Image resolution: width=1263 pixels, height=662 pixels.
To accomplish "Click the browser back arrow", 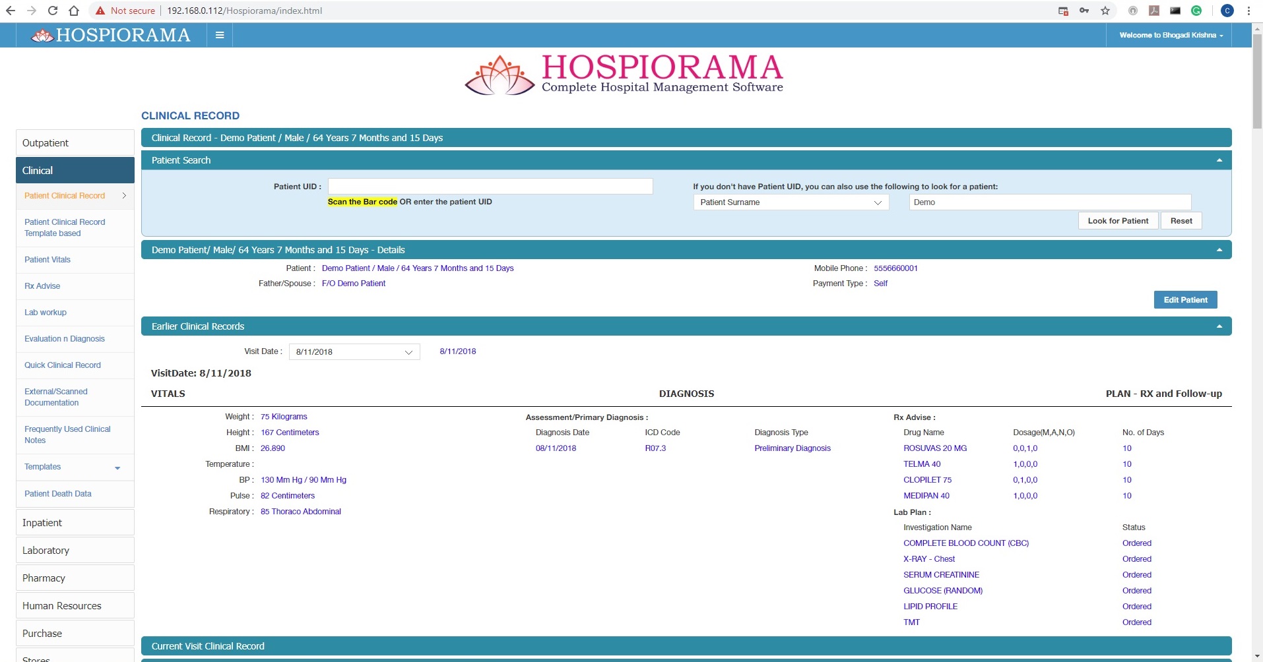I will [11, 11].
